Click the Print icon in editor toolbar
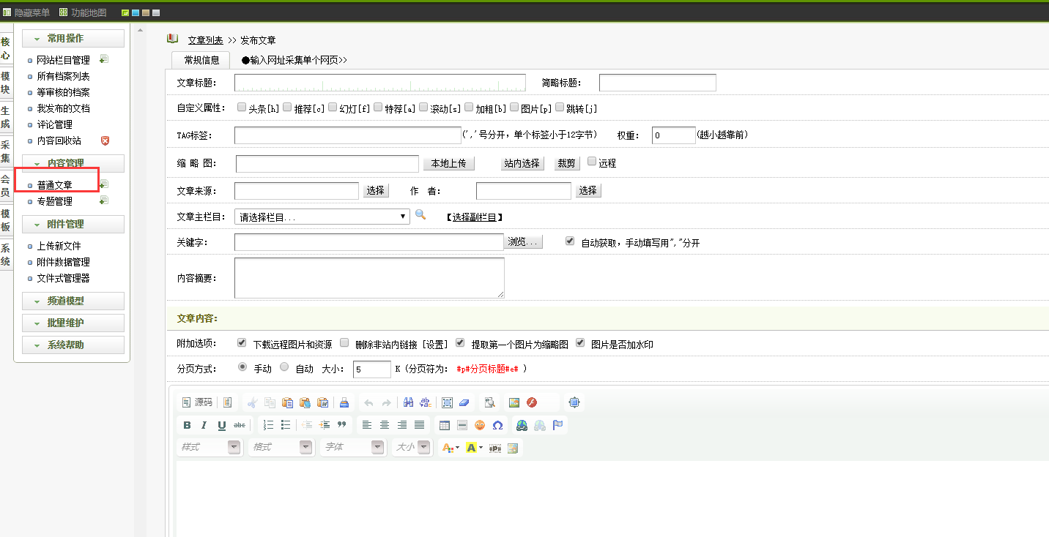The image size is (1049, 537). [x=344, y=402]
